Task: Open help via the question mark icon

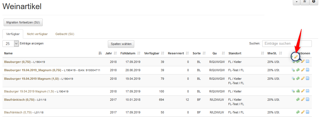Action: [x=314, y=2]
